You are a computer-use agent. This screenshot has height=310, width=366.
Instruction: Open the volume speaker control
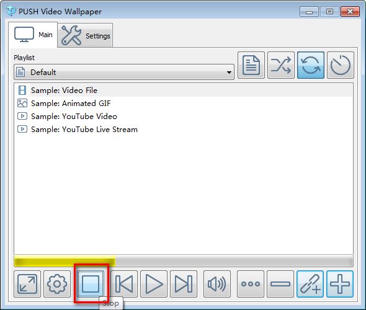pos(217,284)
